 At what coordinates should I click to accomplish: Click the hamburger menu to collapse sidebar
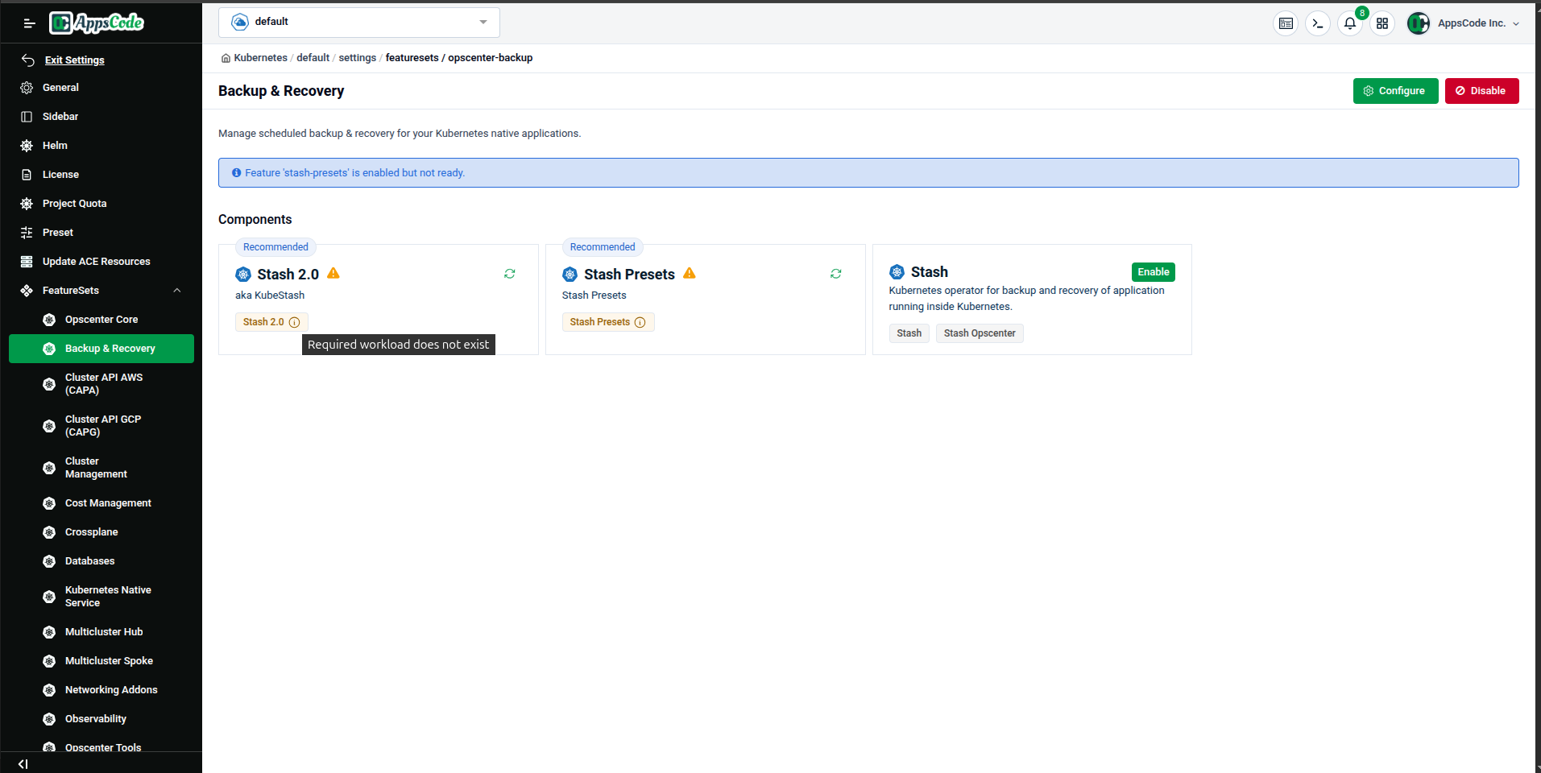(29, 23)
